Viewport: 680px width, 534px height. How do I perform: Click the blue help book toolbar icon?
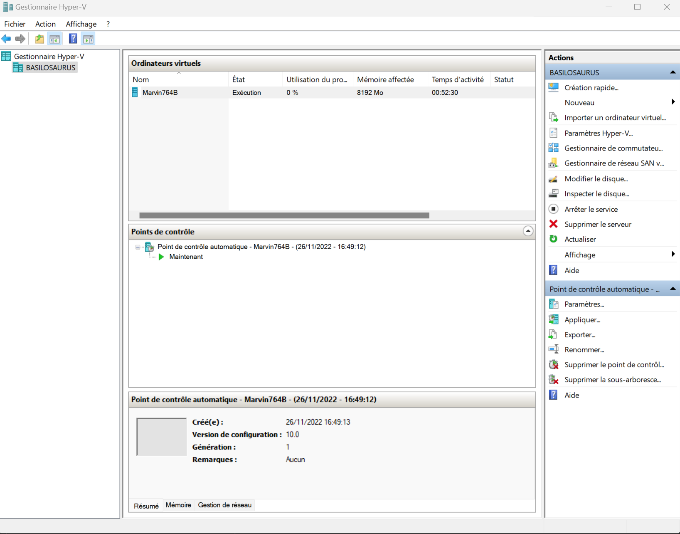pyautogui.click(x=73, y=39)
